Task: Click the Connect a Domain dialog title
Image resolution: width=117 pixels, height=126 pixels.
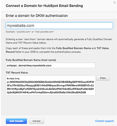Action: coord(44,6)
